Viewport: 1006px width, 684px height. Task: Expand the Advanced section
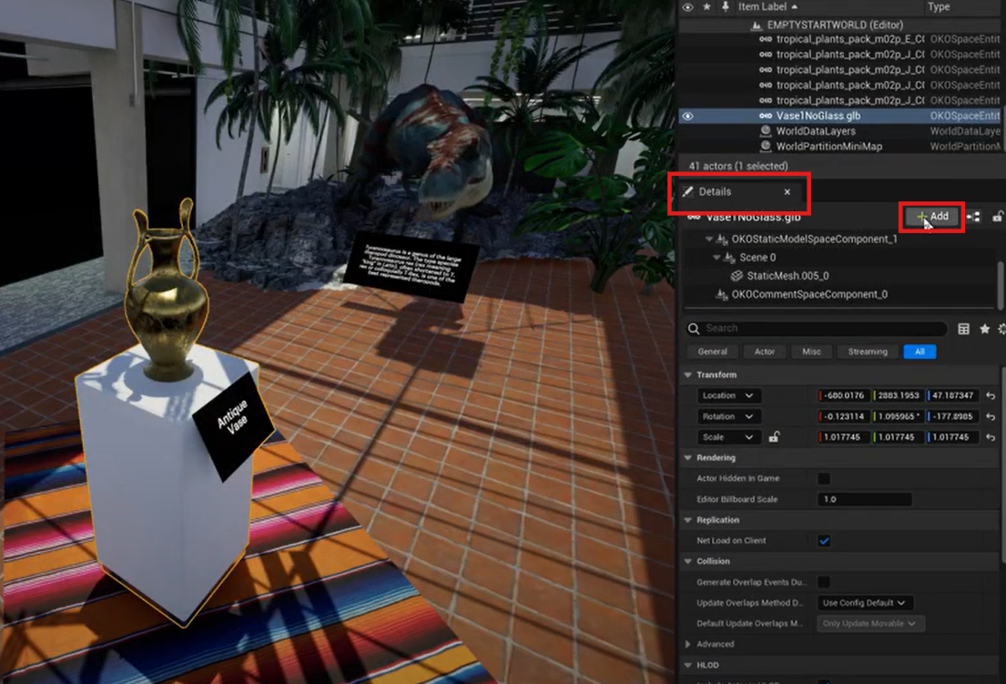[688, 644]
